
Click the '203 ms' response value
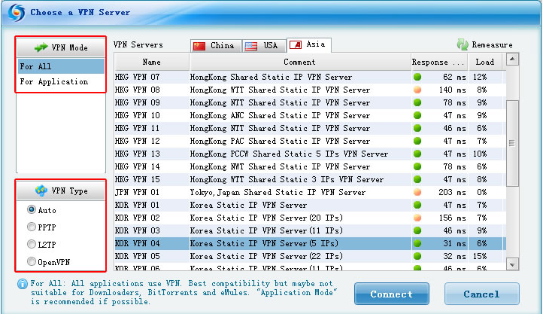coord(452,192)
